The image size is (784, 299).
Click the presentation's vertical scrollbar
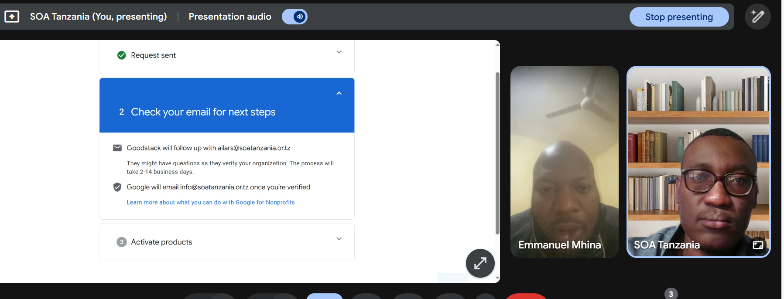(x=497, y=153)
